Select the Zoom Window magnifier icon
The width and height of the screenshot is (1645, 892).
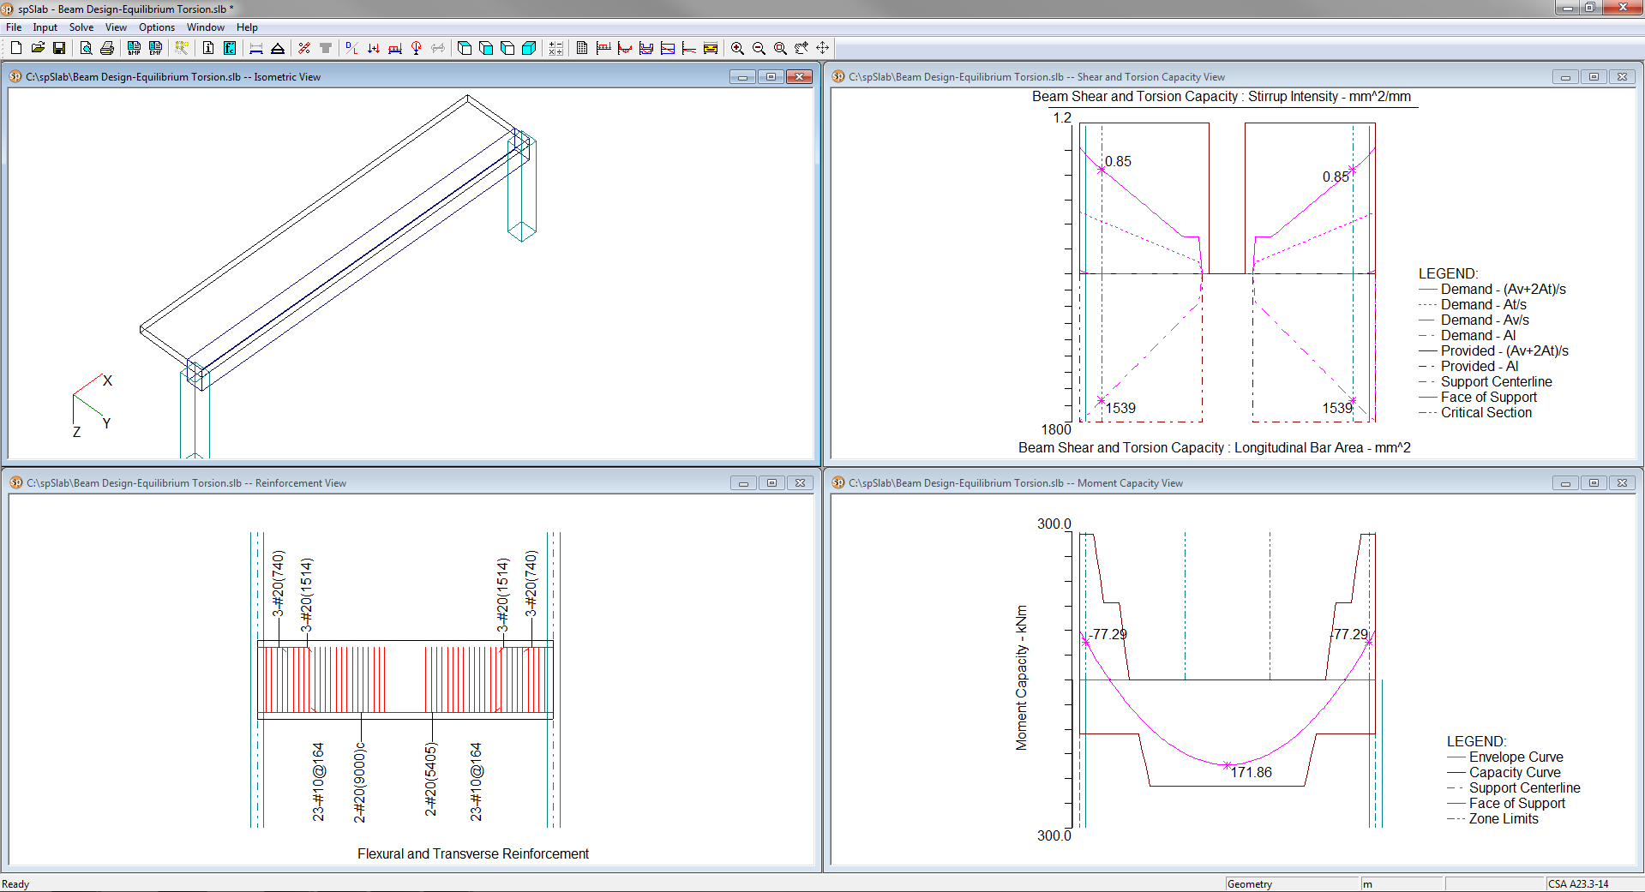(780, 48)
